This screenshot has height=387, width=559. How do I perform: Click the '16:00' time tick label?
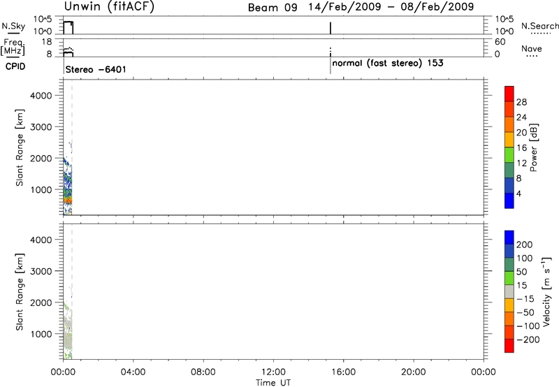click(343, 372)
